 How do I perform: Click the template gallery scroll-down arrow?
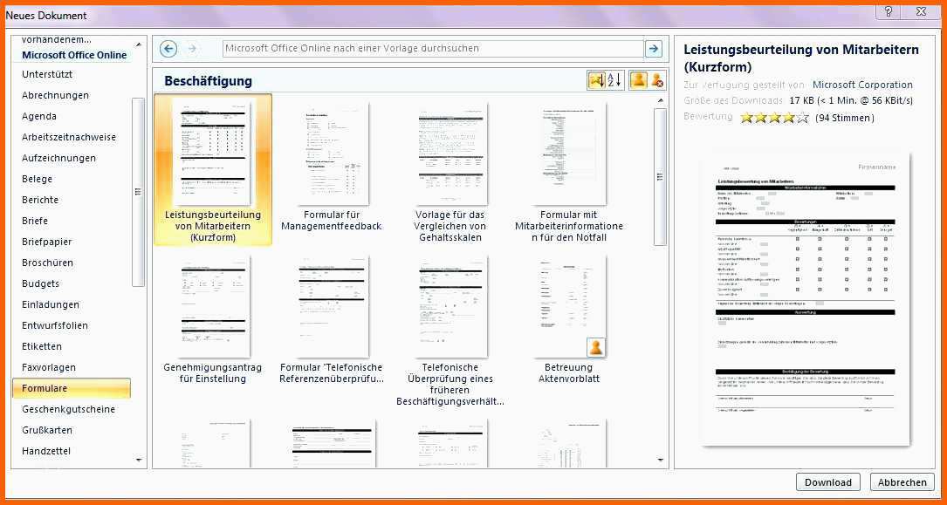click(660, 460)
